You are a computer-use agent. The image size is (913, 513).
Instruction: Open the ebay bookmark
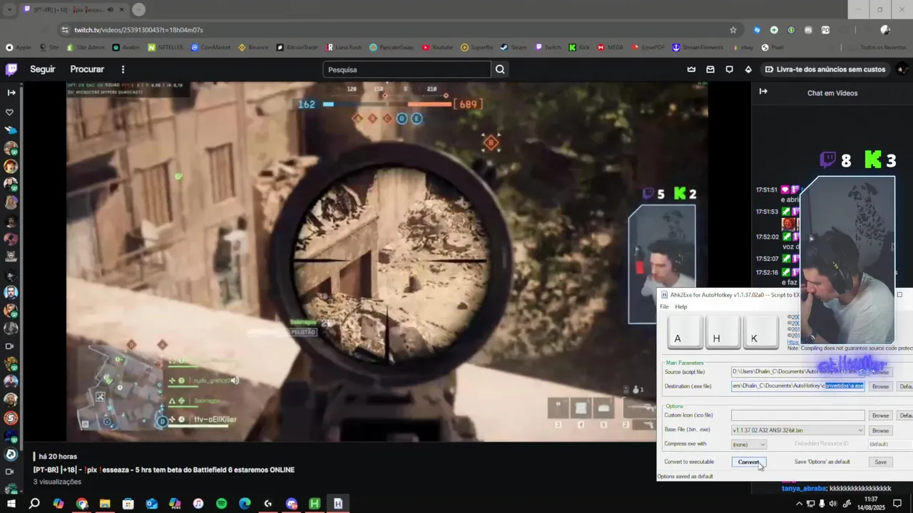click(x=743, y=47)
